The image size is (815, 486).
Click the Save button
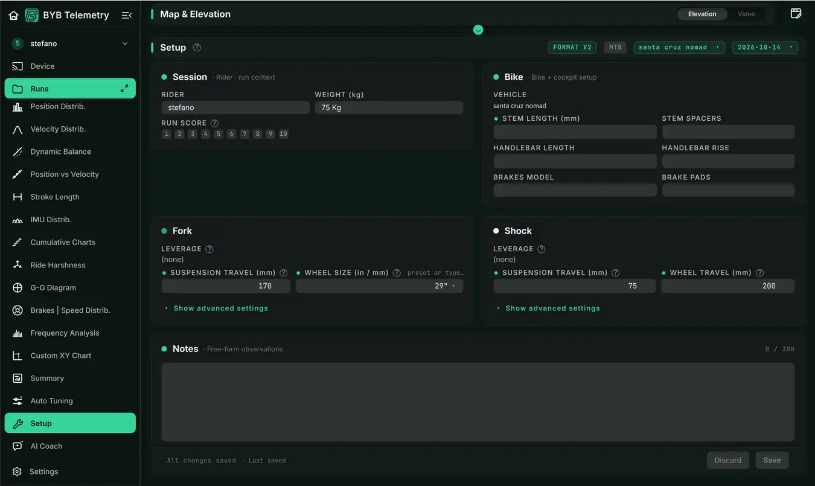[772, 460]
